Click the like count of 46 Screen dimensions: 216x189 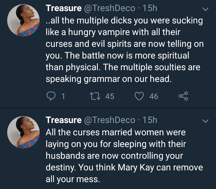click(x=154, y=96)
